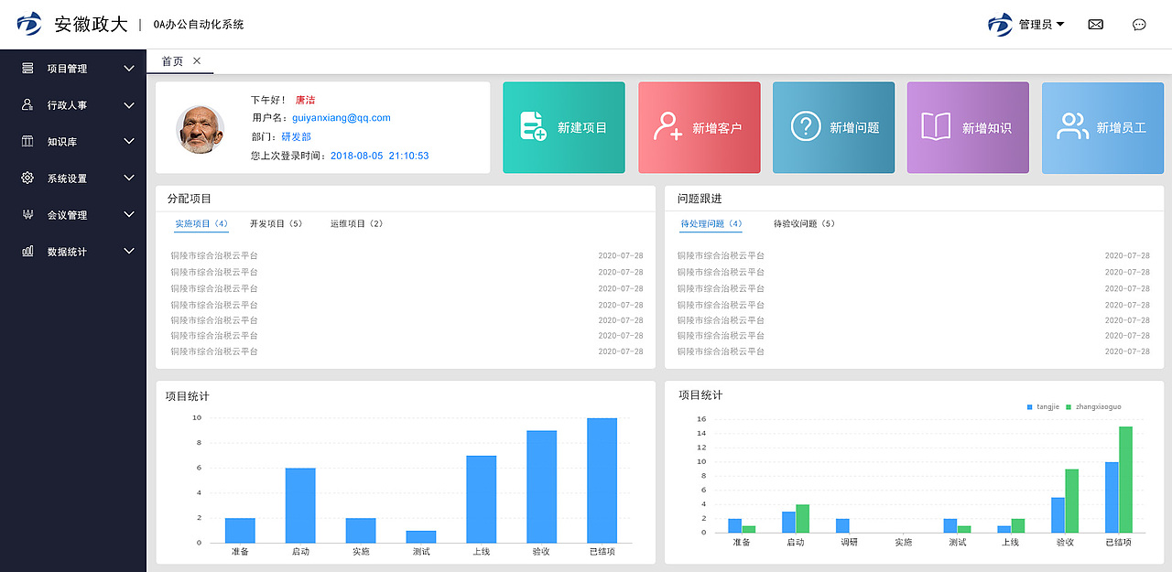
Task: Open the 新建项目 (New Project) card
Action: 563,127
